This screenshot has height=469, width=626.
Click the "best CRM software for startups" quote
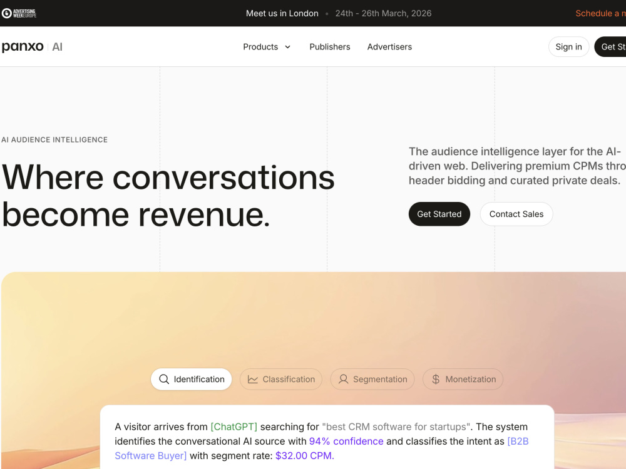pos(398,426)
